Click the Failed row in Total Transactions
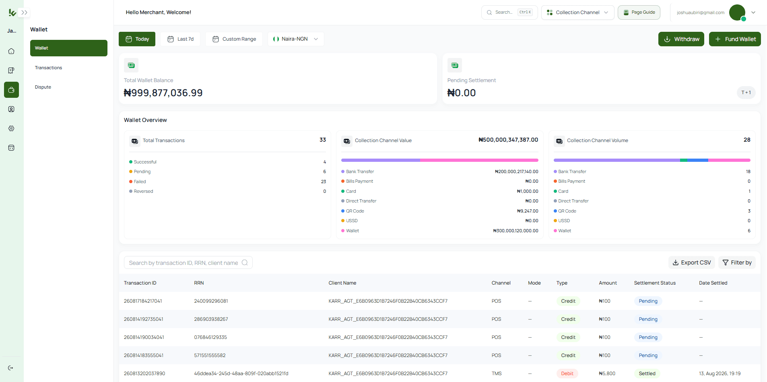This screenshot has width=767, height=382. click(227, 182)
